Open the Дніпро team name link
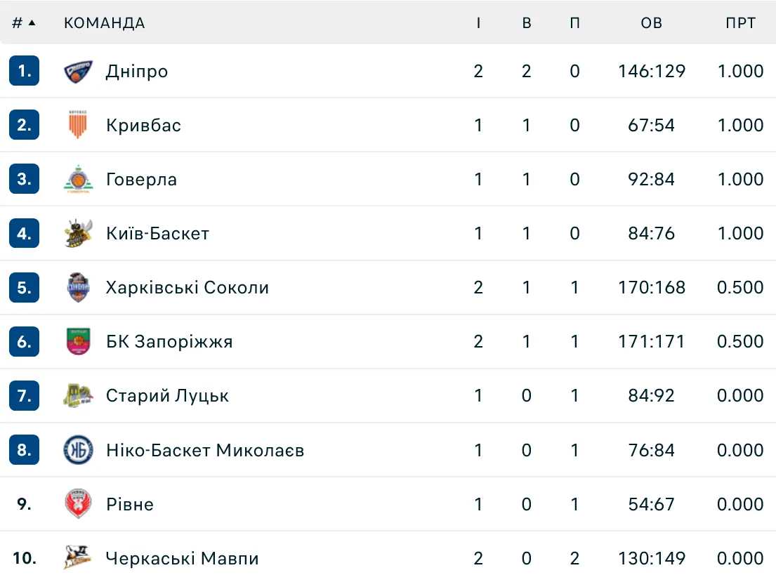This screenshot has width=776, height=582. tap(137, 71)
